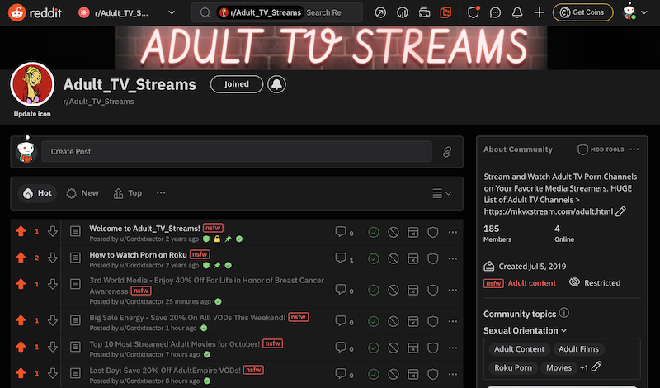Select the Movies topic tag
Viewport: 660px width, 388px height.
pyautogui.click(x=559, y=368)
